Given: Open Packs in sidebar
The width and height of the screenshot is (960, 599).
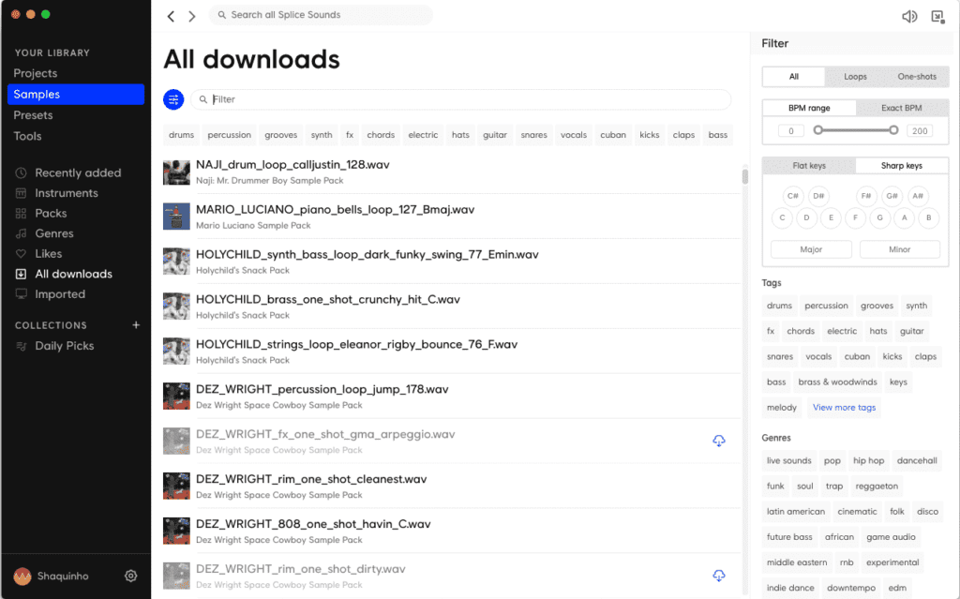Looking at the screenshot, I should 51,213.
